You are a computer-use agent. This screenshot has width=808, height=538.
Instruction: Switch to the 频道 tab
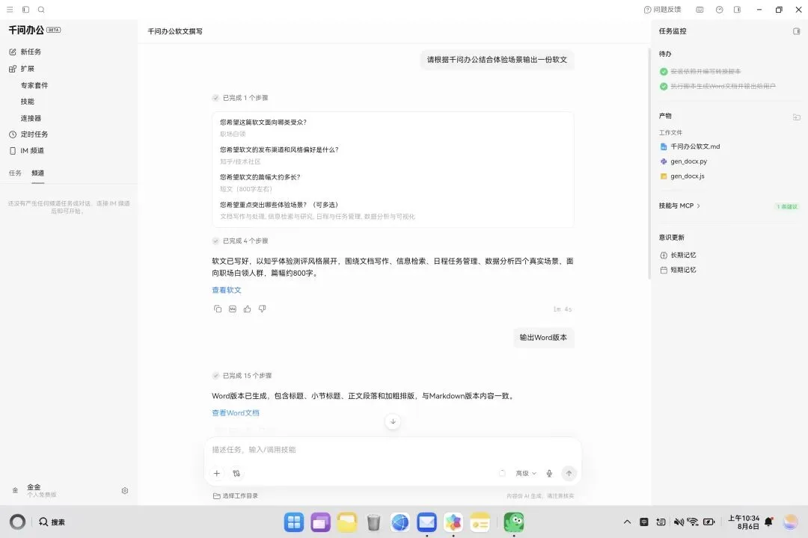[x=37, y=173]
